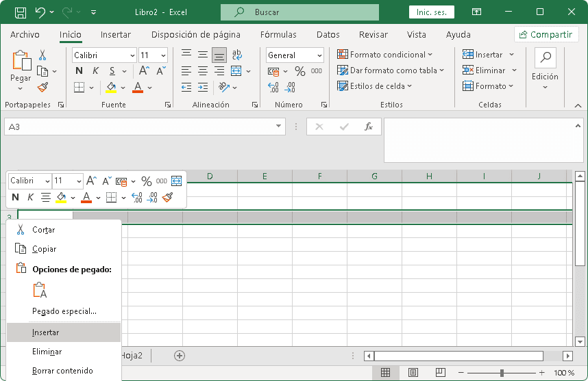Click the fx insert function icon
Image resolution: width=588 pixels, height=381 pixels.
coord(369,127)
